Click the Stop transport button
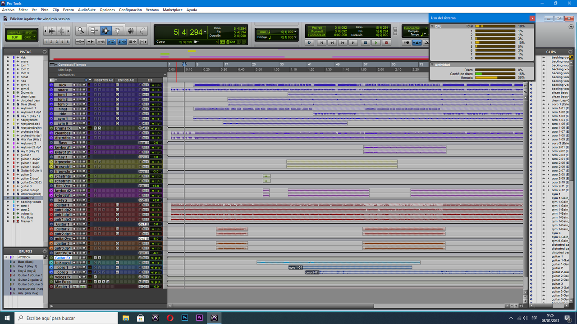577x324 pixels. [x=365, y=43]
